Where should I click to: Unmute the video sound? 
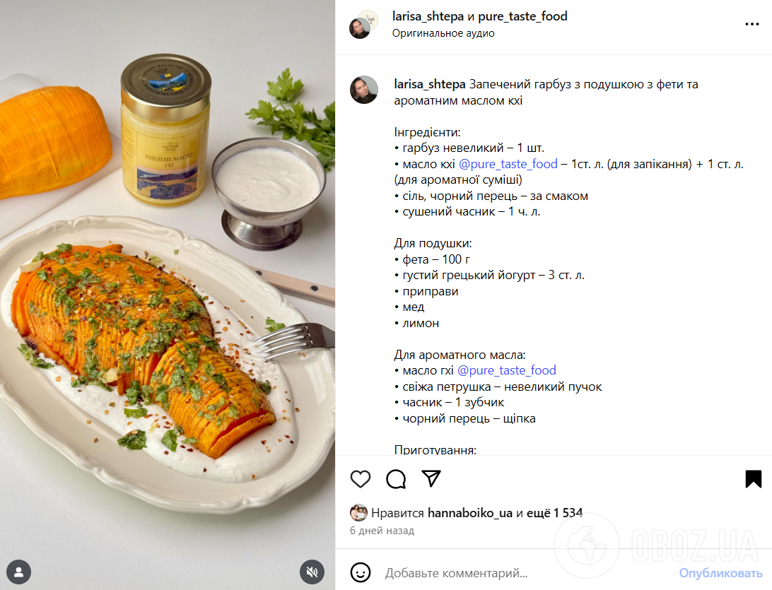pos(312,571)
